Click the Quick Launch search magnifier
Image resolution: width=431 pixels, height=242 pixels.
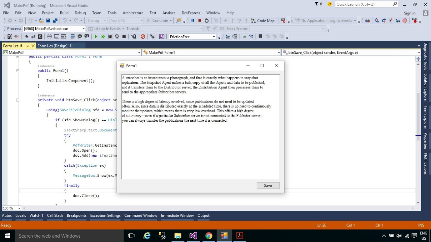[395, 4]
